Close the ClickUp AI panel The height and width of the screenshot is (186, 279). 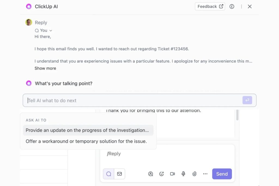pos(250,7)
